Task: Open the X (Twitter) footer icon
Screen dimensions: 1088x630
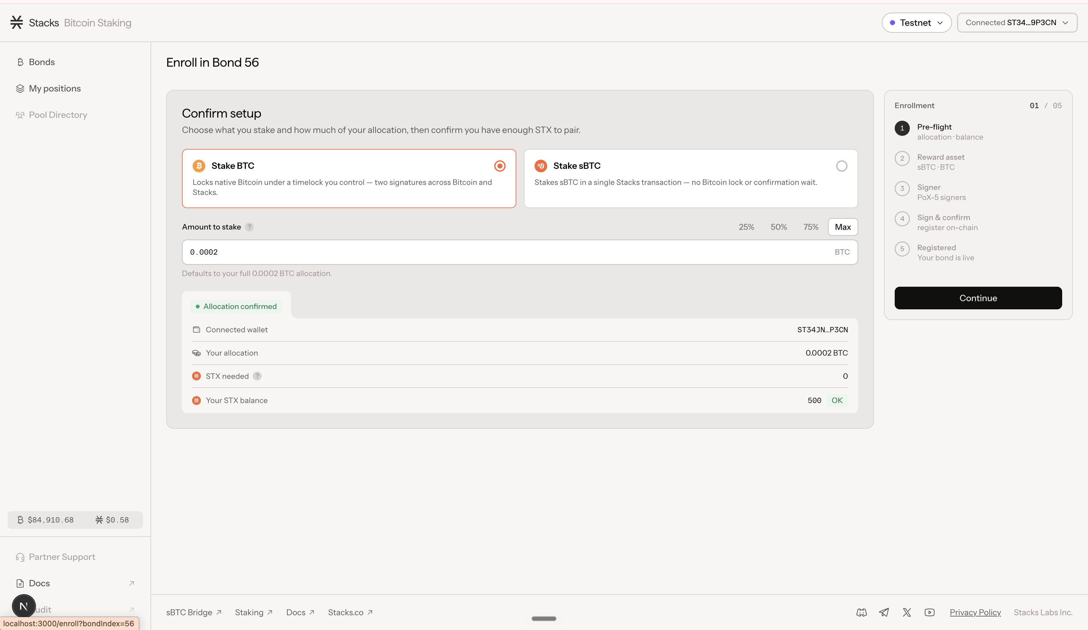Action: pyautogui.click(x=907, y=612)
